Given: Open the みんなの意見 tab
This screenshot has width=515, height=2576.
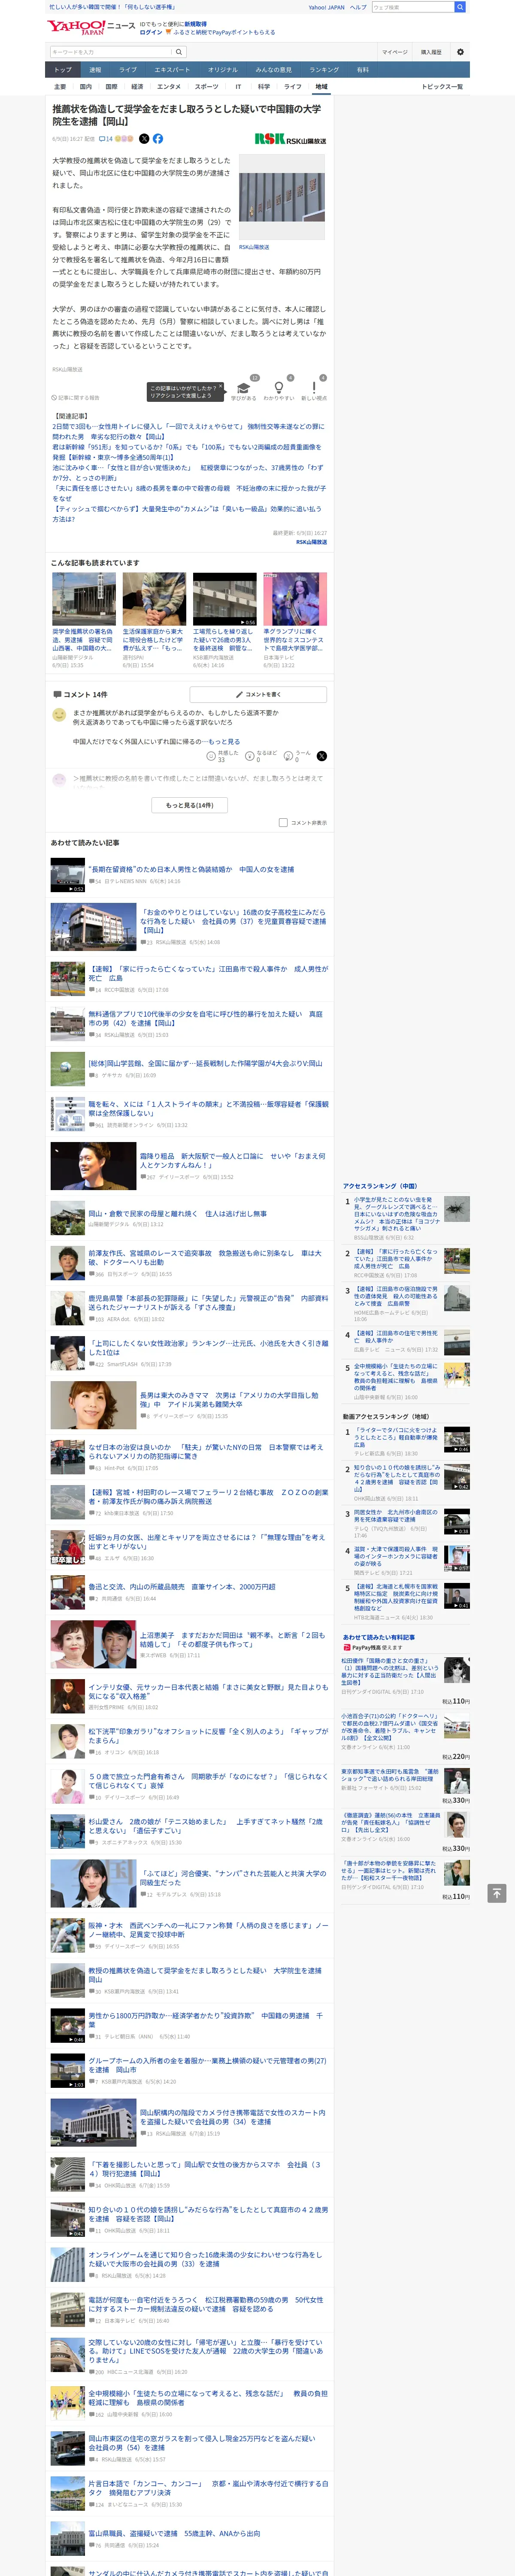Looking at the screenshot, I should [x=274, y=70].
